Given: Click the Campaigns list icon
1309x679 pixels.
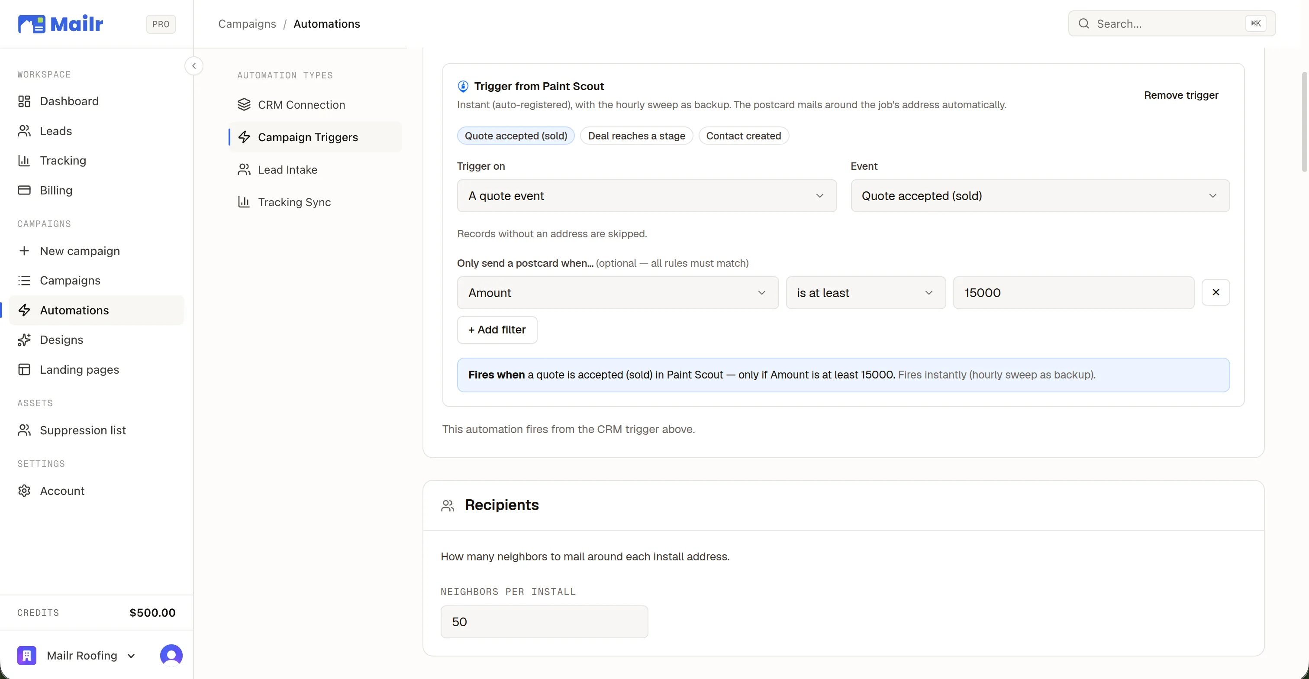Looking at the screenshot, I should pyautogui.click(x=24, y=281).
